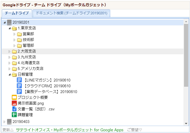This screenshot has height=133, width=190.
Task: Select the 管理部 label
Action: click(28, 46)
